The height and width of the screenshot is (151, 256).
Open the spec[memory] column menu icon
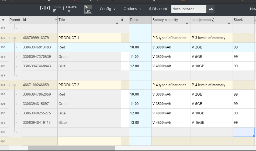229,23
